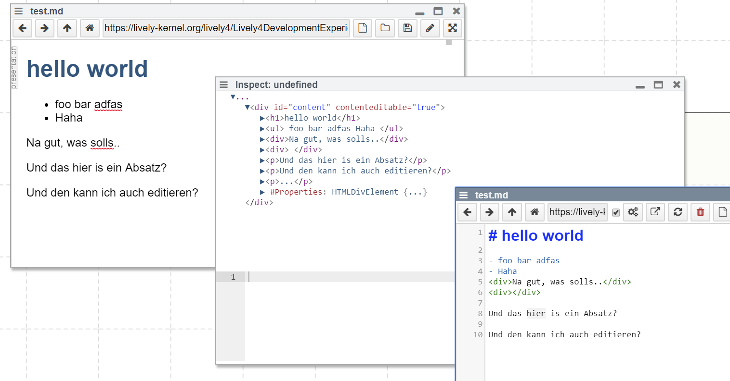Open the folder icon in top browser toolbar
The width and height of the screenshot is (730, 381).
(385, 28)
